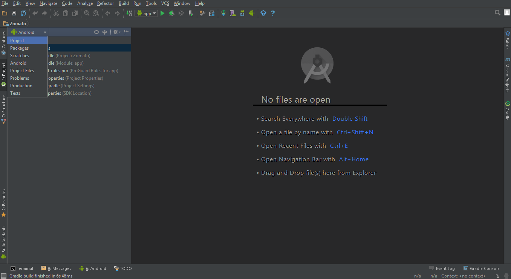The image size is (511, 279).
Task: Open the 0: Messages tool window
Action: click(57, 268)
